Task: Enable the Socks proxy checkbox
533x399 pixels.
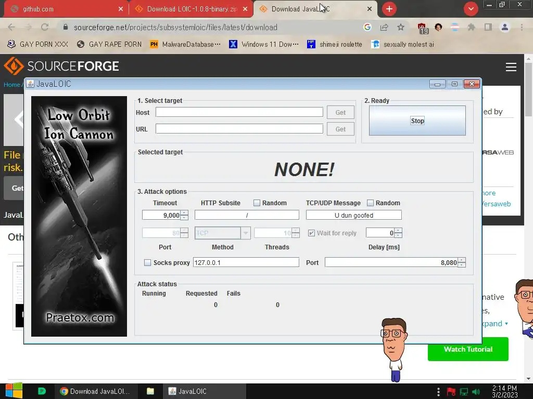Action: pyautogui.click(x=147, y=262)
